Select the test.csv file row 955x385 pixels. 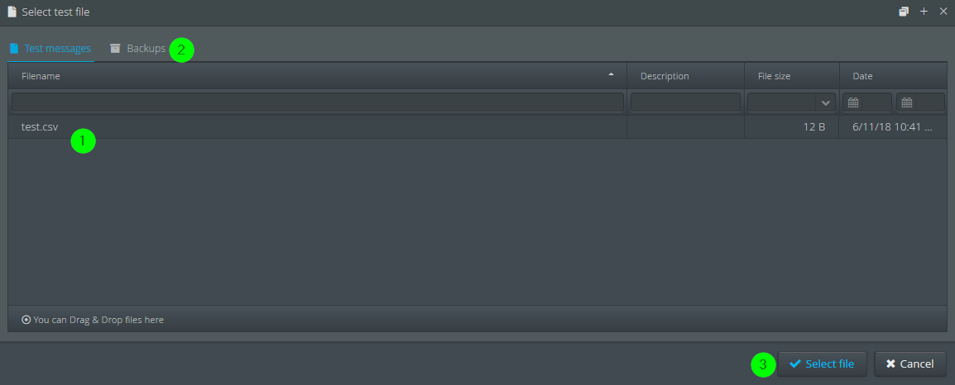click(x=477, y=127)
